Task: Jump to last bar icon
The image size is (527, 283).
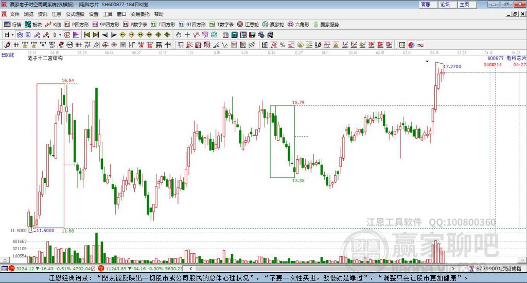Action: click(x=96, y=35)
